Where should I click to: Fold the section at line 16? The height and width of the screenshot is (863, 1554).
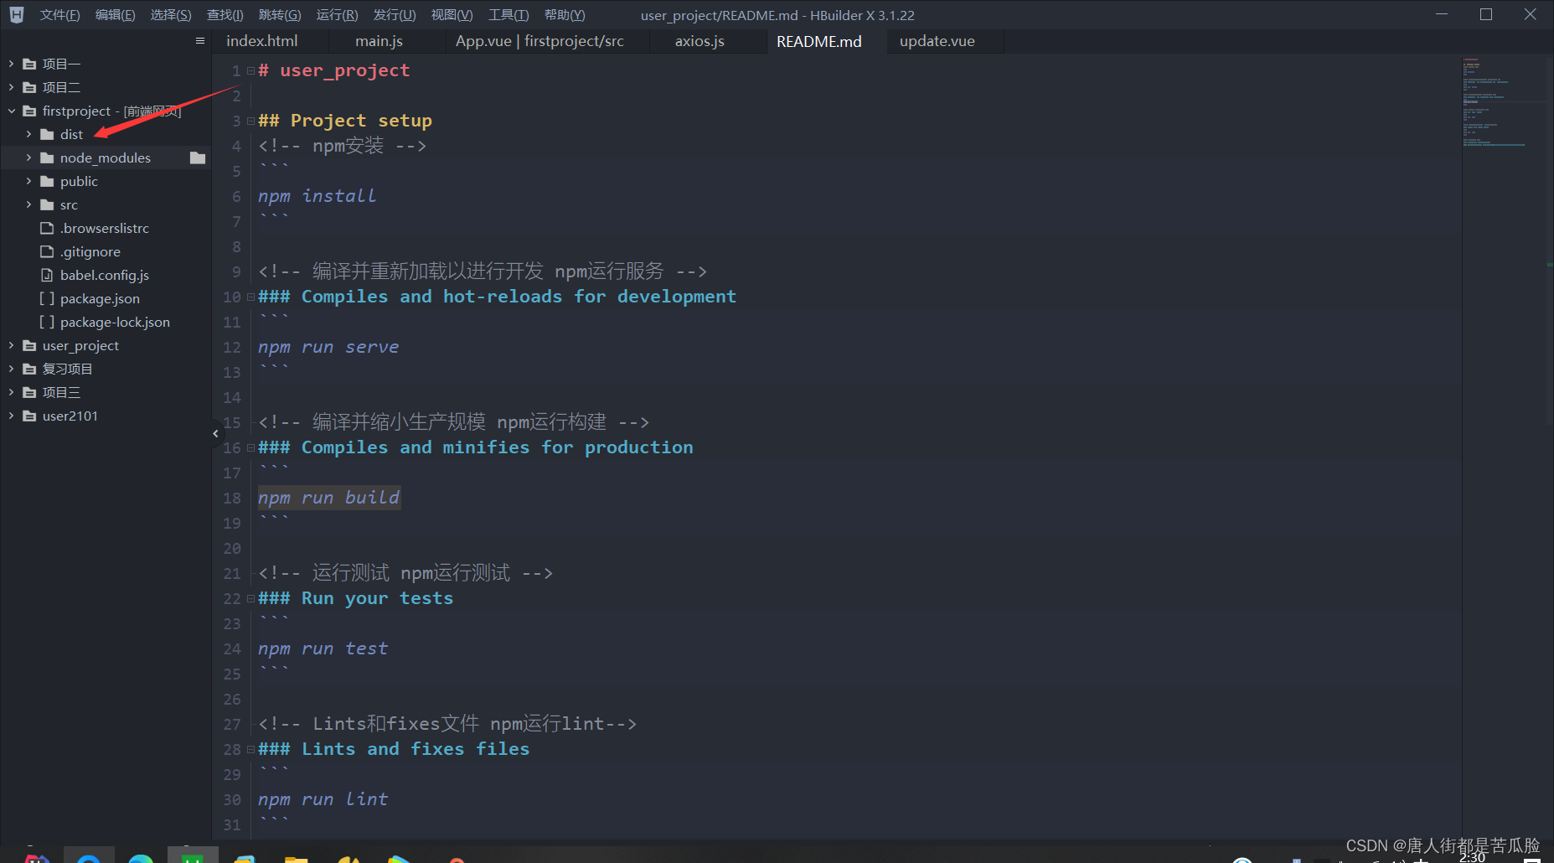point(250,447)
